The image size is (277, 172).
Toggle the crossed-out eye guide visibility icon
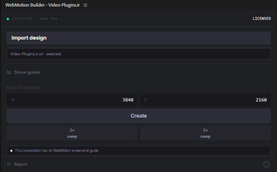click(x=9, y=73)
